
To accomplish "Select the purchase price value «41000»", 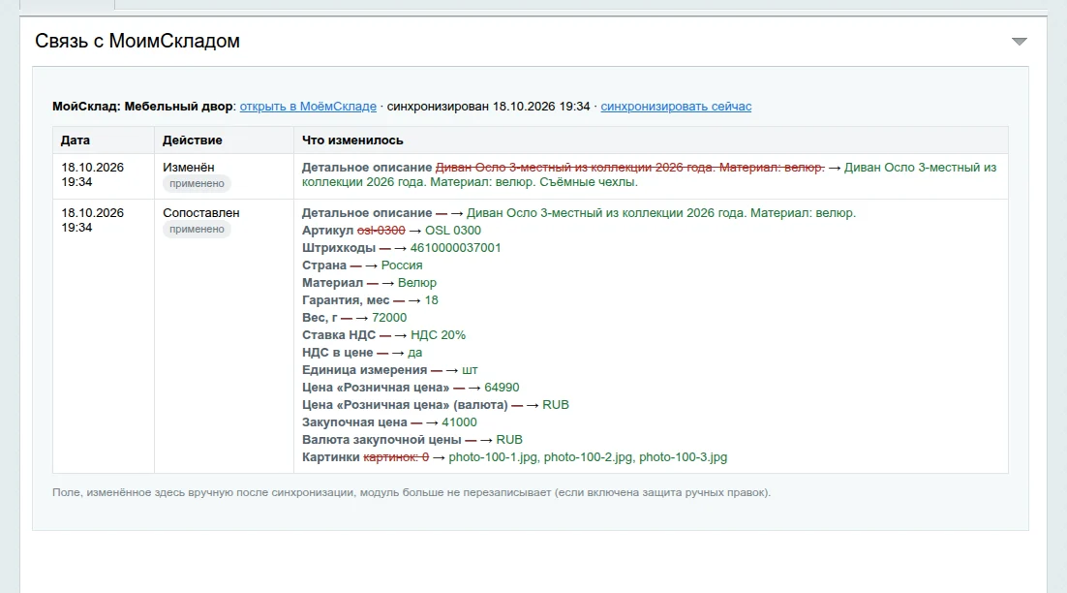I will (459, 422).
